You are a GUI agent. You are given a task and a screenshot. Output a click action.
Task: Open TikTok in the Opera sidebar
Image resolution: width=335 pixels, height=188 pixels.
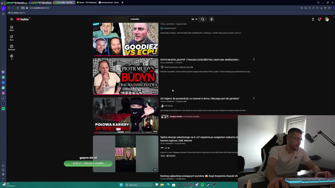(3, 98)
